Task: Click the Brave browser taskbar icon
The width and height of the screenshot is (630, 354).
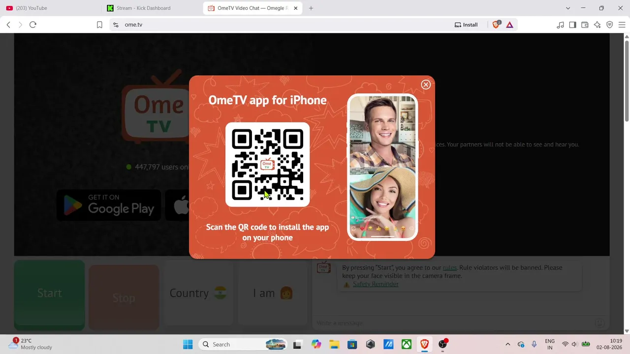Action: coord(424,344)
